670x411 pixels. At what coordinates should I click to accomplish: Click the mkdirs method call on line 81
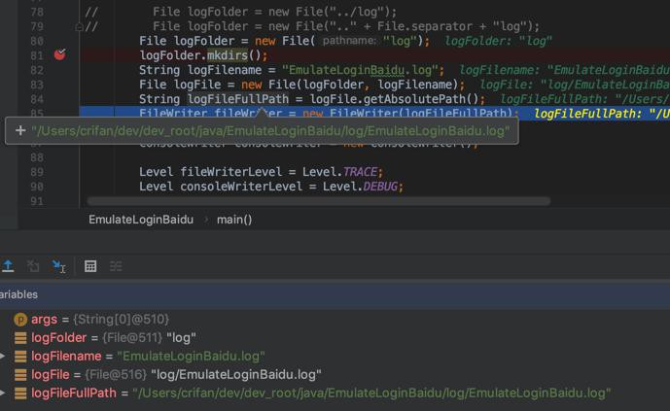[228, 55]
